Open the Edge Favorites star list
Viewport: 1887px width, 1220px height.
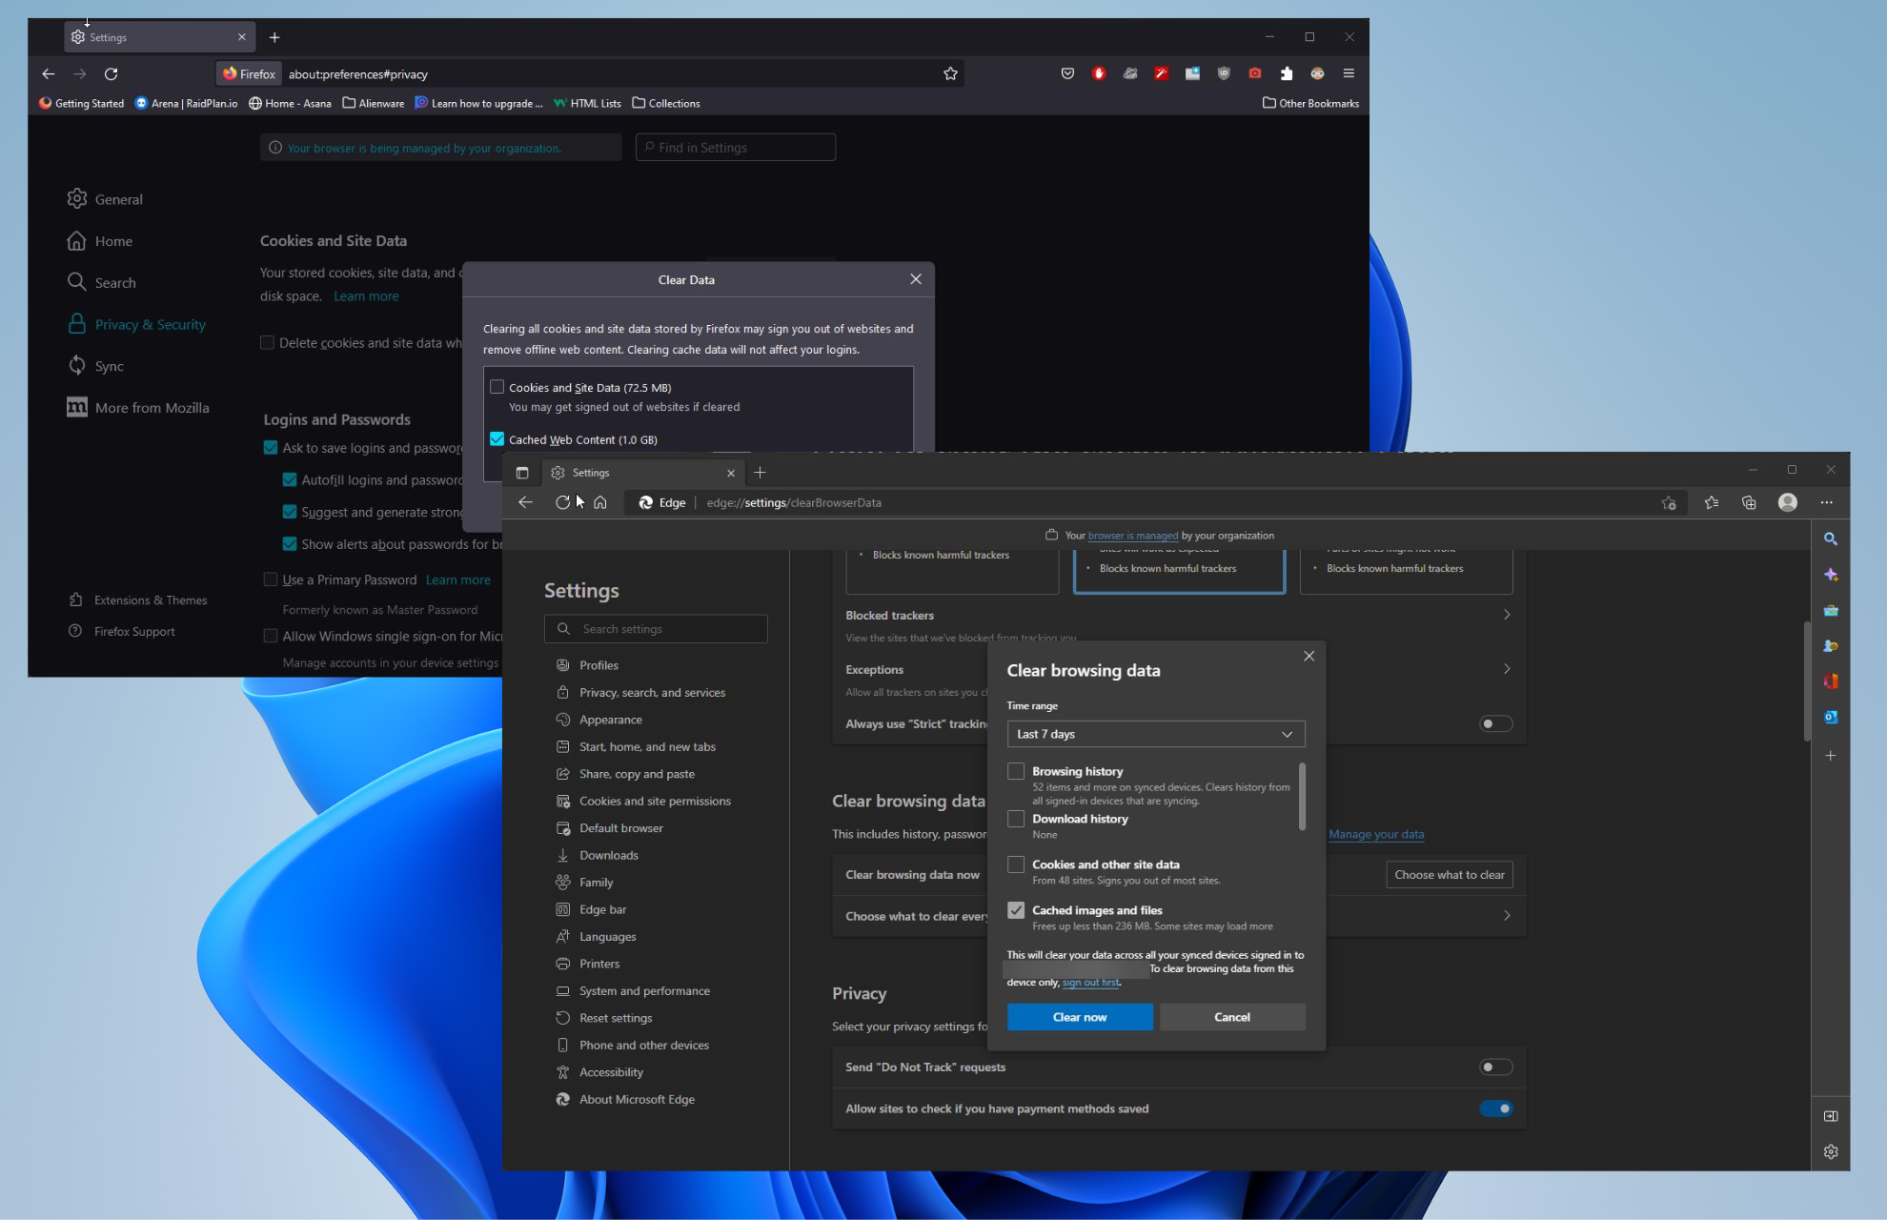coord(1712,502)
